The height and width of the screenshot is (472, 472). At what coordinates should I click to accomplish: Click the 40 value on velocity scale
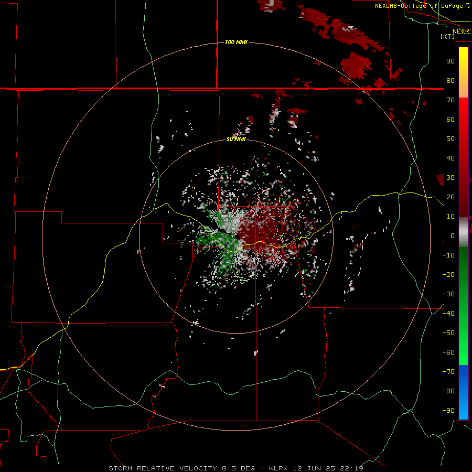[450, 158]
